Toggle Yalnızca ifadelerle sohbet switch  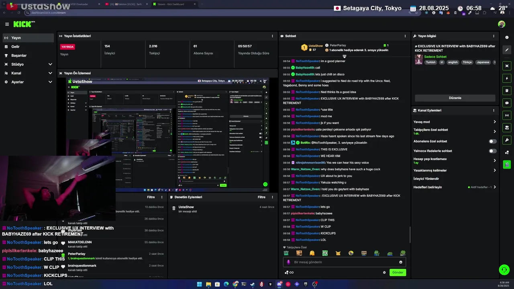coord(492,151)
